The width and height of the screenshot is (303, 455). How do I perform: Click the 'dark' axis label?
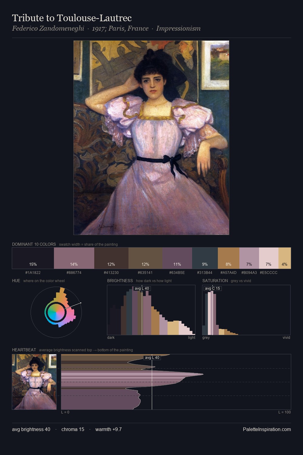point(111,338)
